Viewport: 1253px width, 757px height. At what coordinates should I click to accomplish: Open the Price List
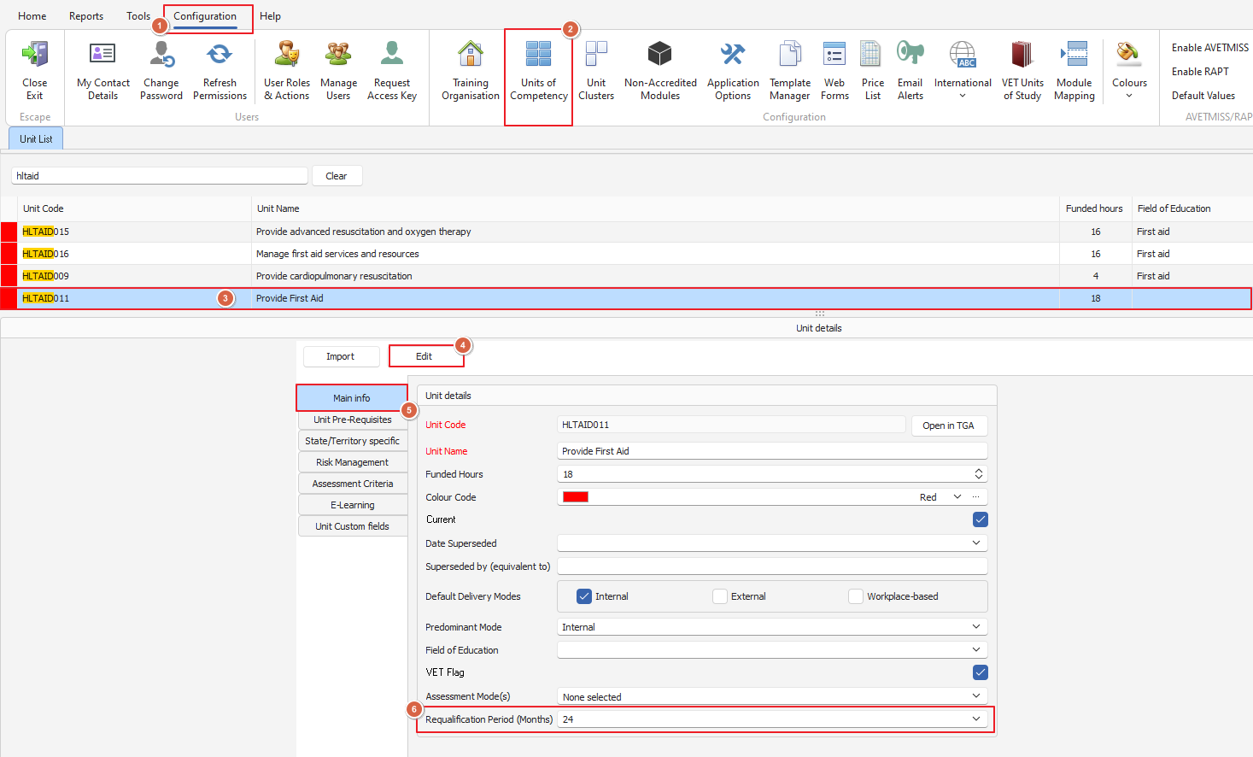[873, 70]
